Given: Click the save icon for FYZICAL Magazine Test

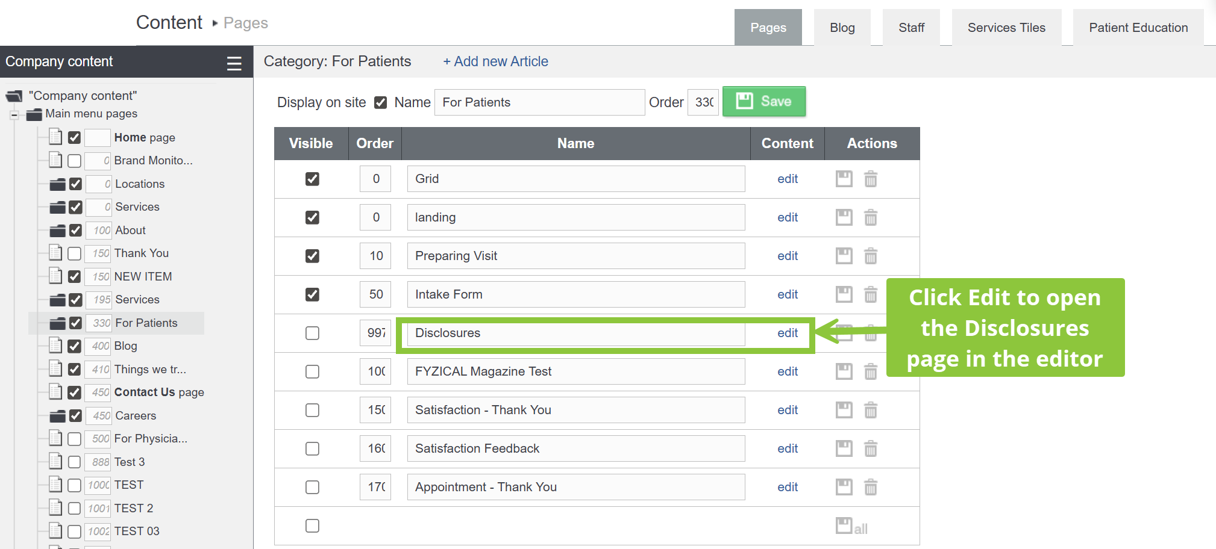Looking at the screenshot, I should coord(844,371).
